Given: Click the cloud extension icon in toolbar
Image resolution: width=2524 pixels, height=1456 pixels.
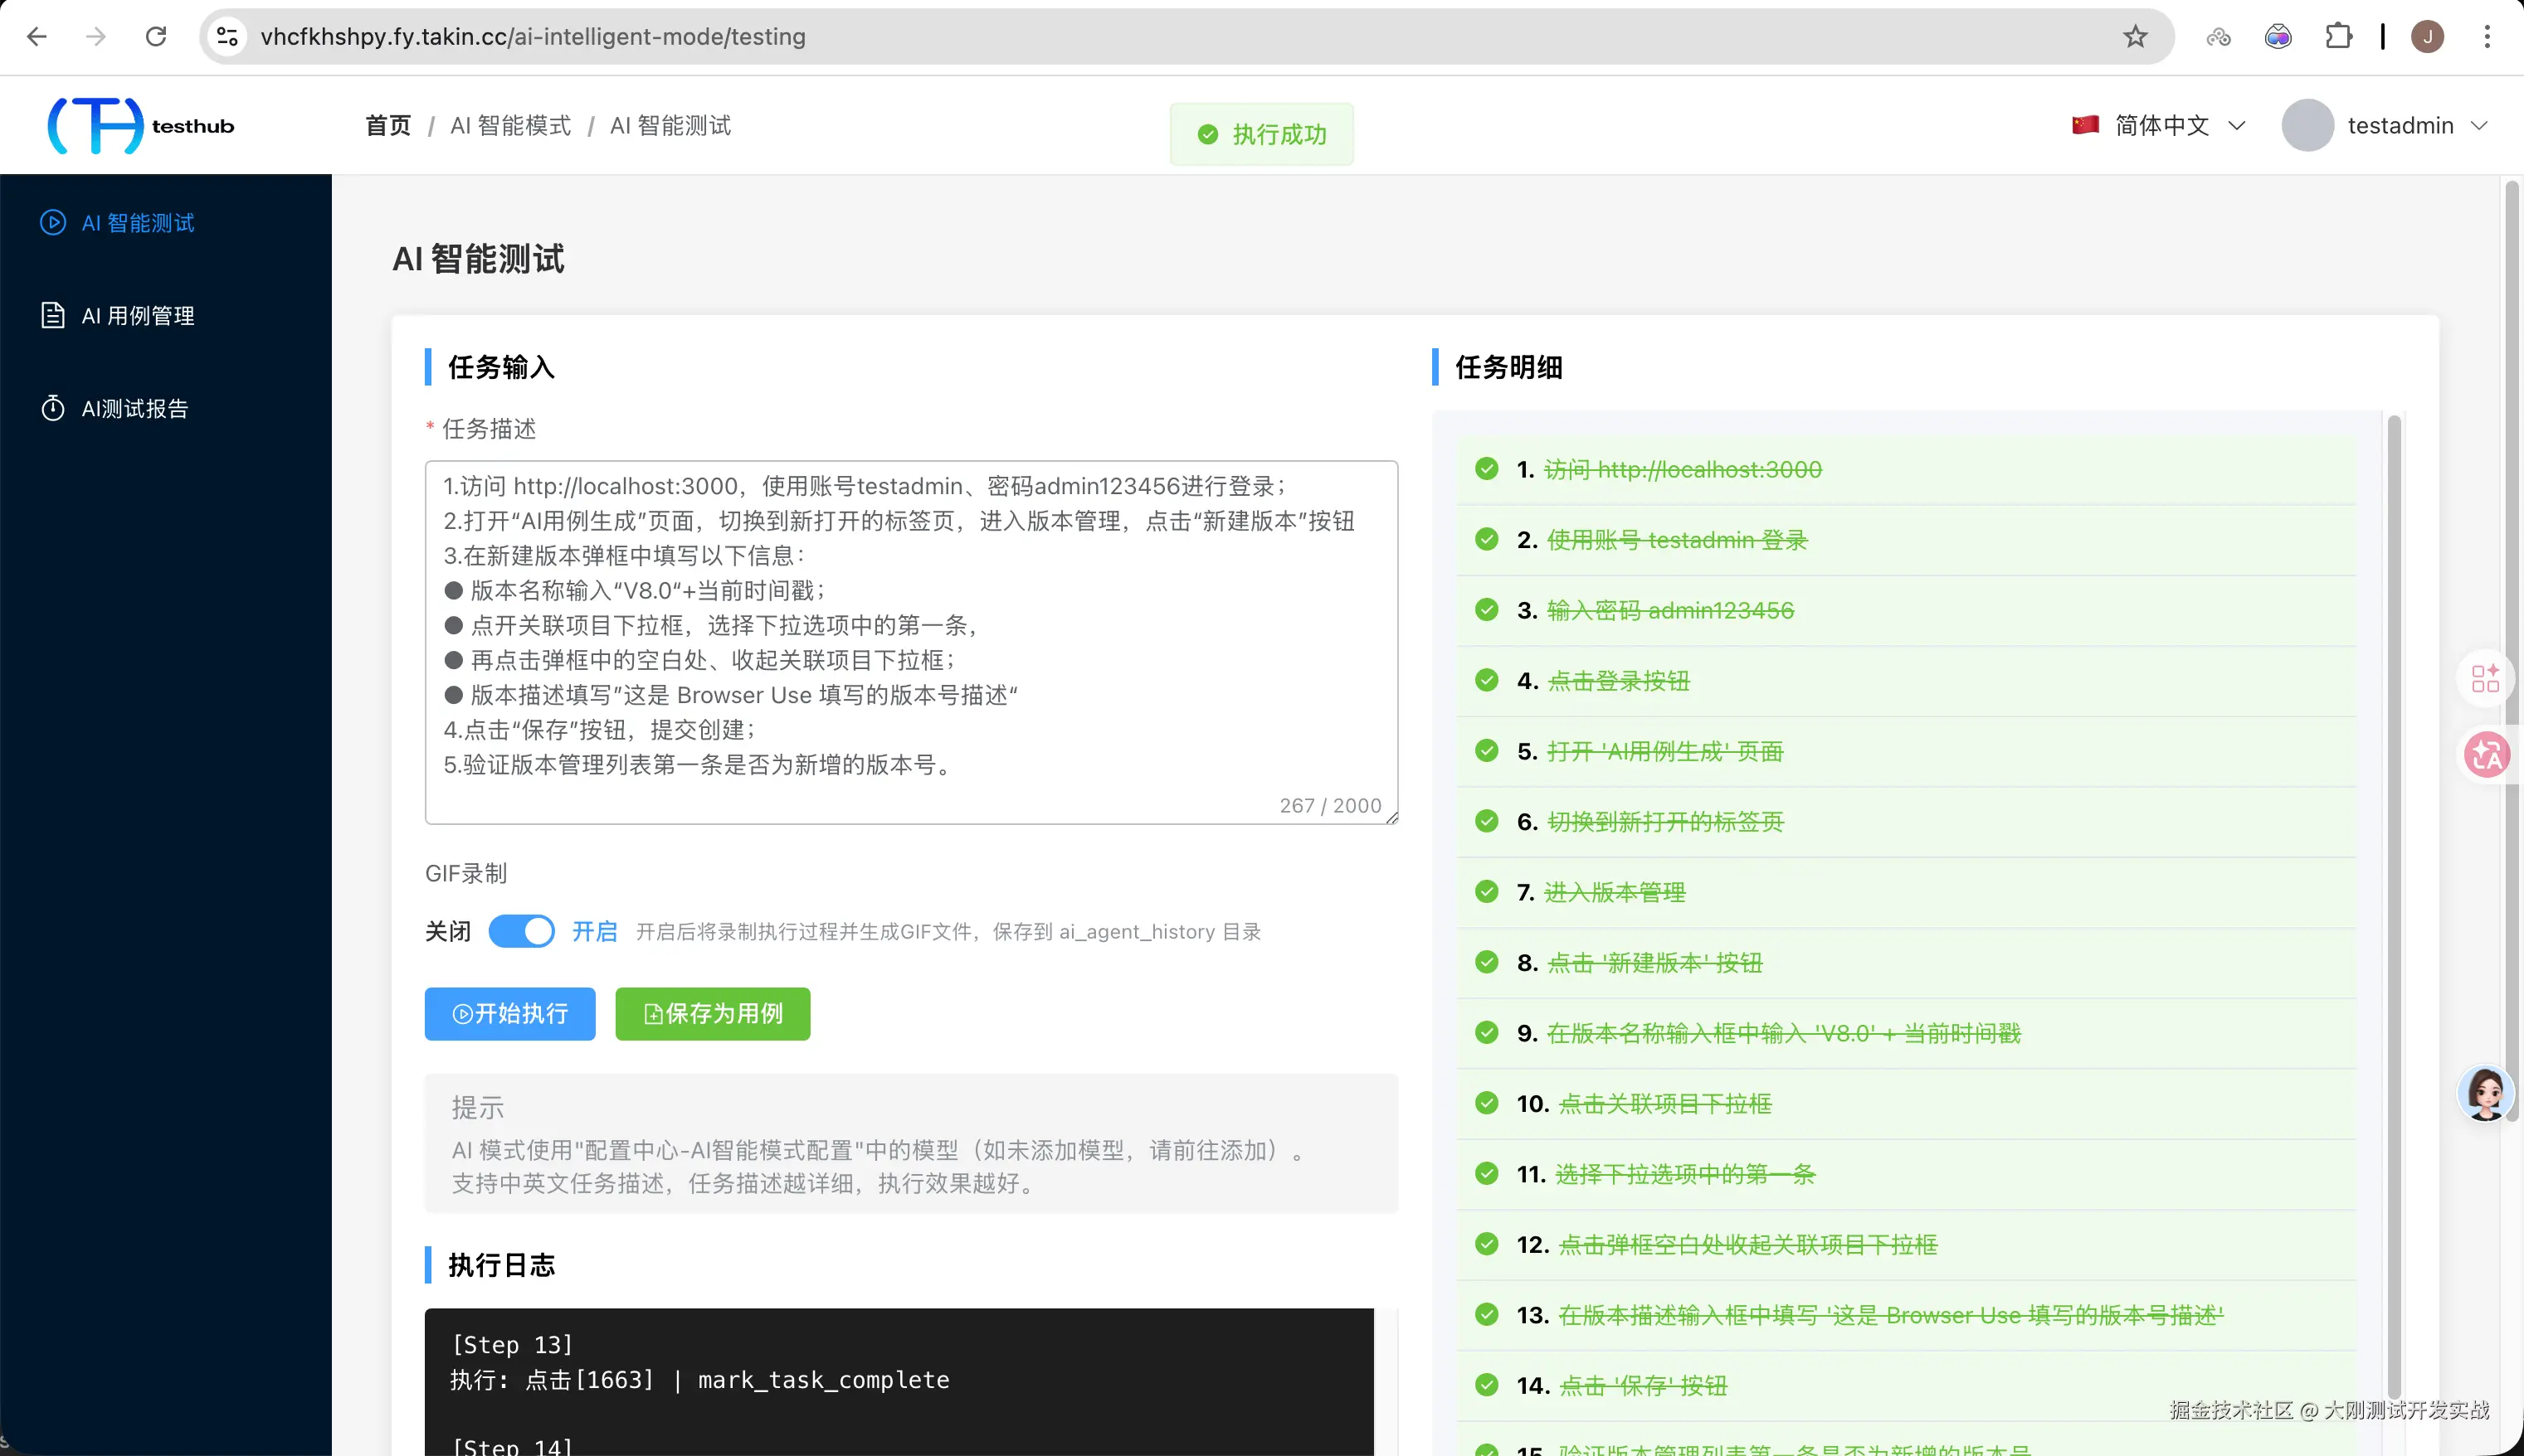Looking at the screenshot, I should point(2218,37).
